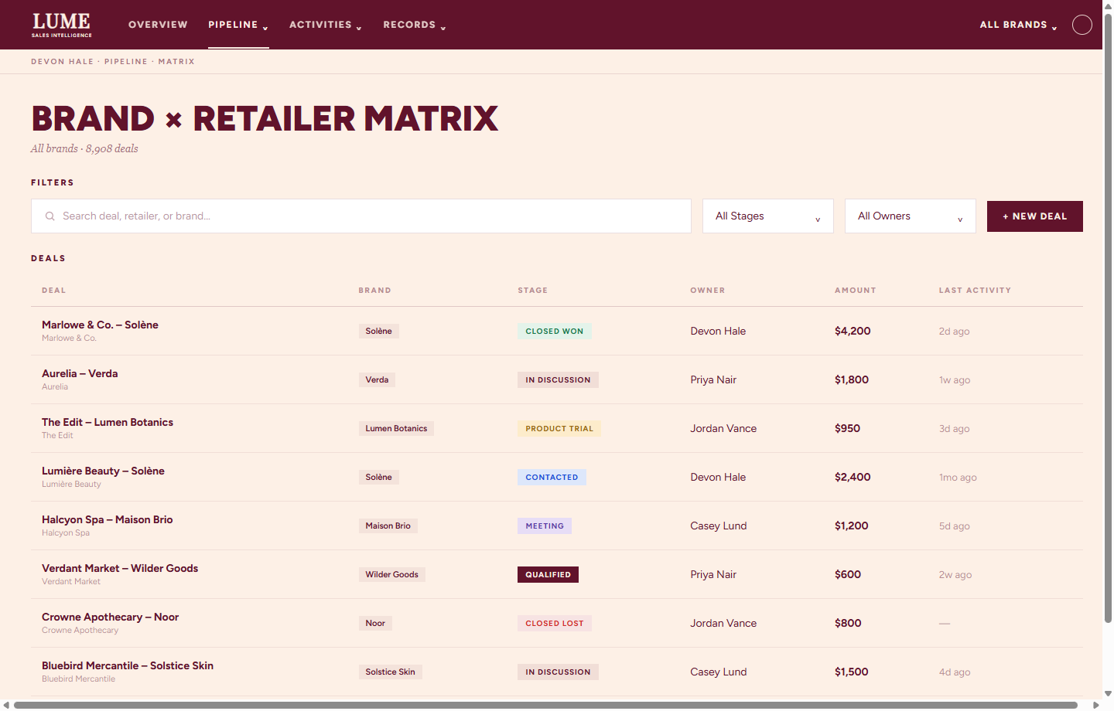
Task: Click the Wilder Goods brand tag
Action: click(391, 575)
